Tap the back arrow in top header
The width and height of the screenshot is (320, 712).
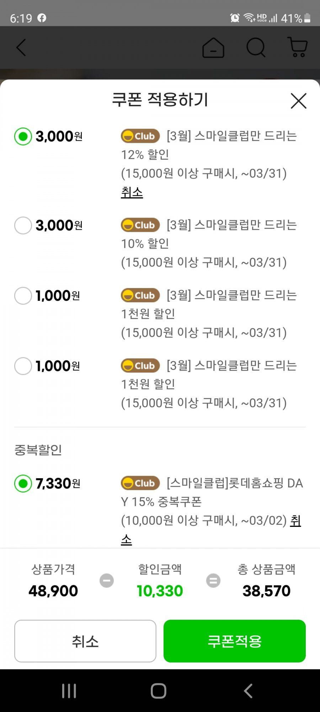pyautogui.click(x=21, y=47)
